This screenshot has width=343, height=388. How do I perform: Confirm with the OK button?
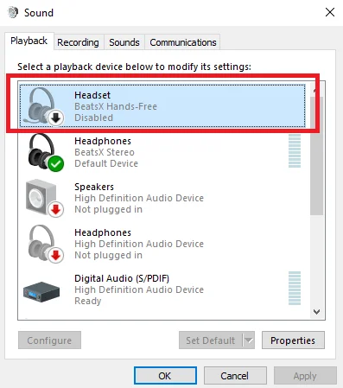click(x=165, y=376)
